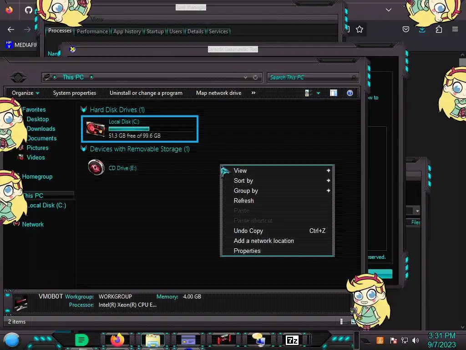Switch to Task Manager App history tab
Image resolution: width=466 pixels, height=350 pixels.
click(127, 31)
